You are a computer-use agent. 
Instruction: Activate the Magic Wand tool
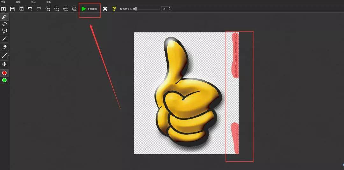click(x=4, y=38)
